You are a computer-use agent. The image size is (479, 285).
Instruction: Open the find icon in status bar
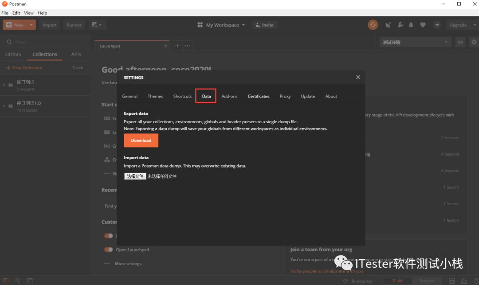click(x=17, y=281)
